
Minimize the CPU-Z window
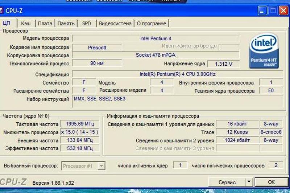point(263,11)
